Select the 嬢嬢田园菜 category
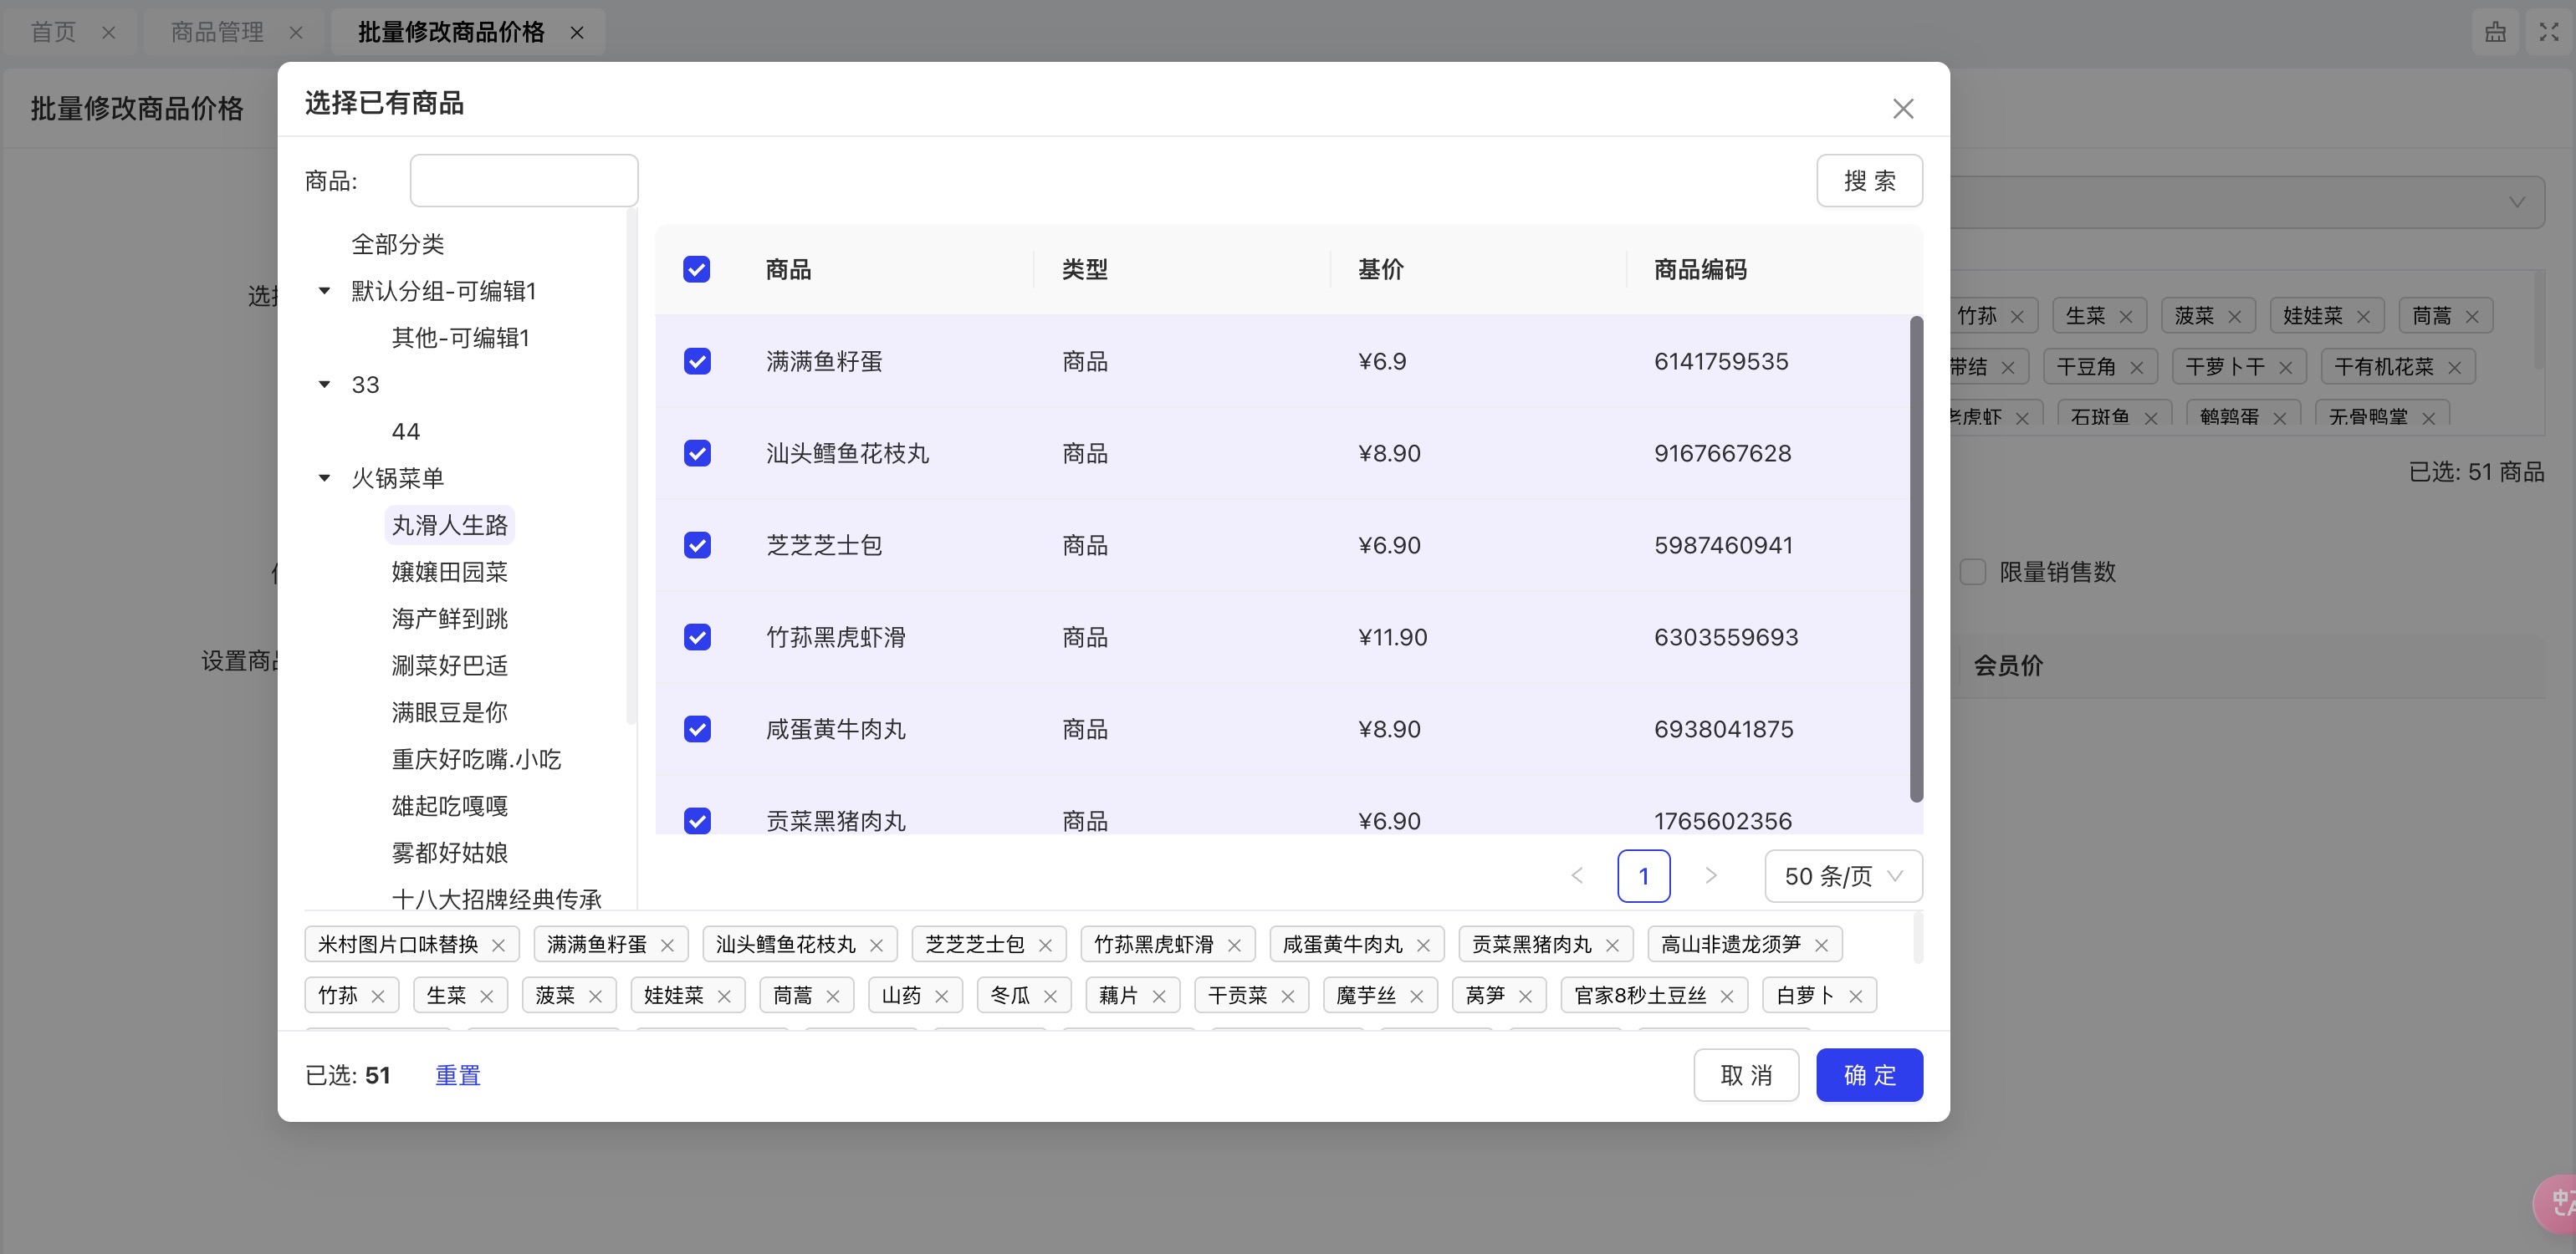The width and height of the screenshot is (2576, 1254). pyautogui.click(x=450, y=572)
